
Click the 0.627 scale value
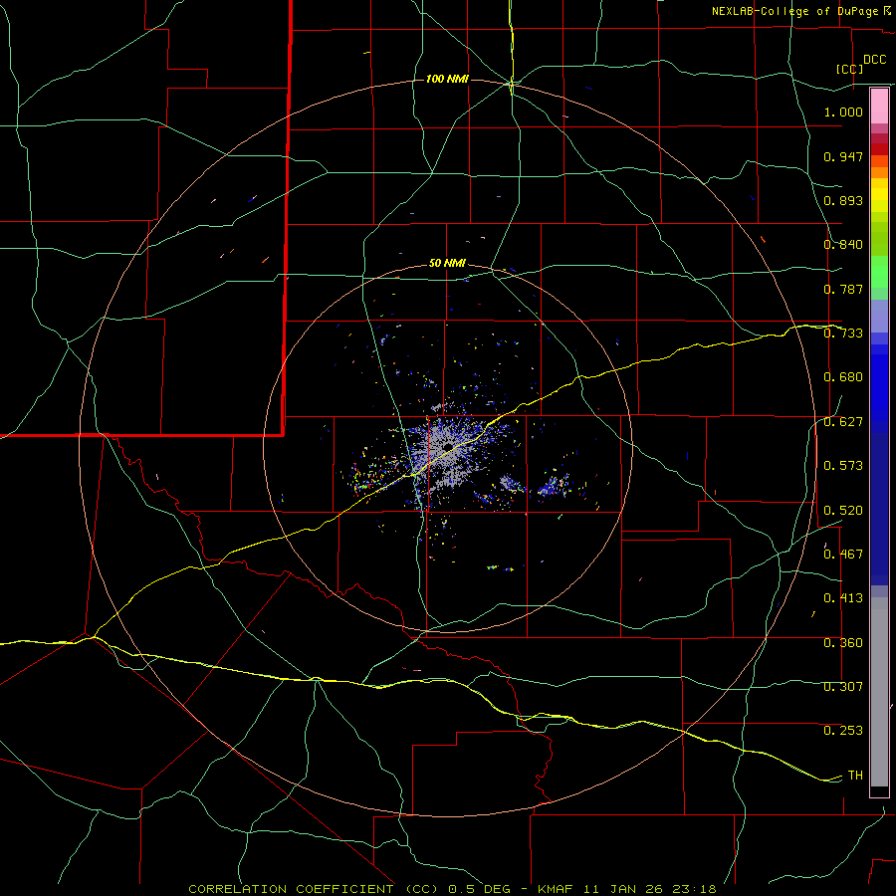pyautogui.click(x=843, y=422)
